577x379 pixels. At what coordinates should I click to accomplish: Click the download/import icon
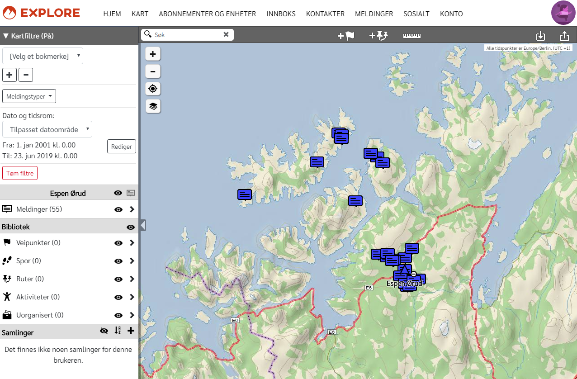pyautogui.click(x=540, y=36)
